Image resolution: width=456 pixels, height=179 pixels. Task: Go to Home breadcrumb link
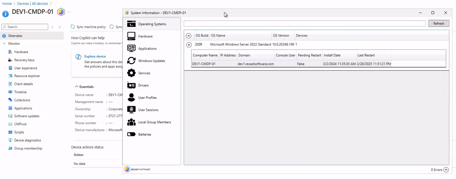pos(7,4)
